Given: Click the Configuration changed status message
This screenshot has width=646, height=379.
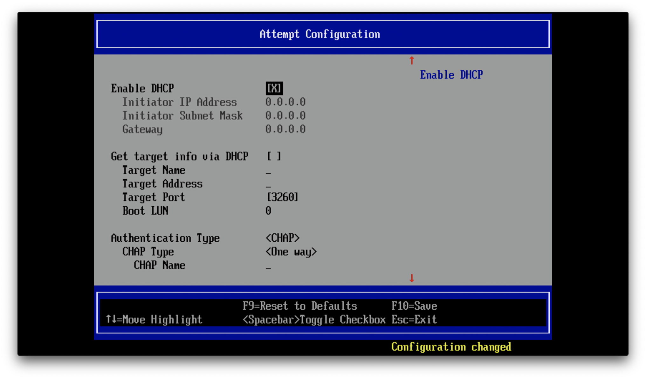Looking at the screenshot, I should pyautogui.click(x=451, y=347).
